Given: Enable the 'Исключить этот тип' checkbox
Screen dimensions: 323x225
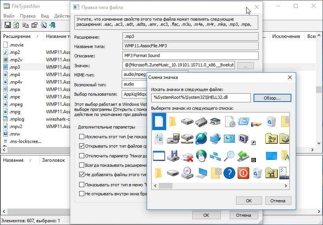Looking at the screenshot, I should [82, 137].
